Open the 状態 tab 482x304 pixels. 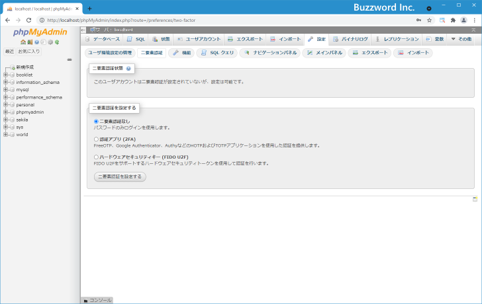coord(161,39)
